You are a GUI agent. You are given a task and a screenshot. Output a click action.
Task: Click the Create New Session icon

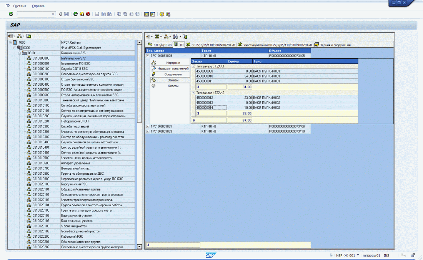(147, 14)
